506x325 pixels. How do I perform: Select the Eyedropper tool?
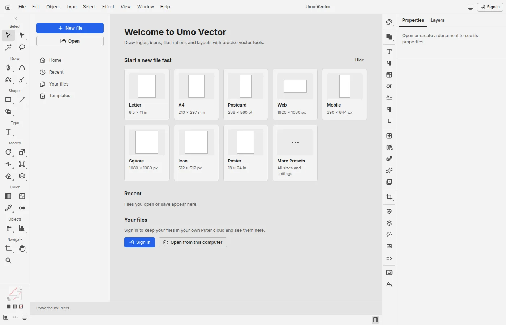8,208
